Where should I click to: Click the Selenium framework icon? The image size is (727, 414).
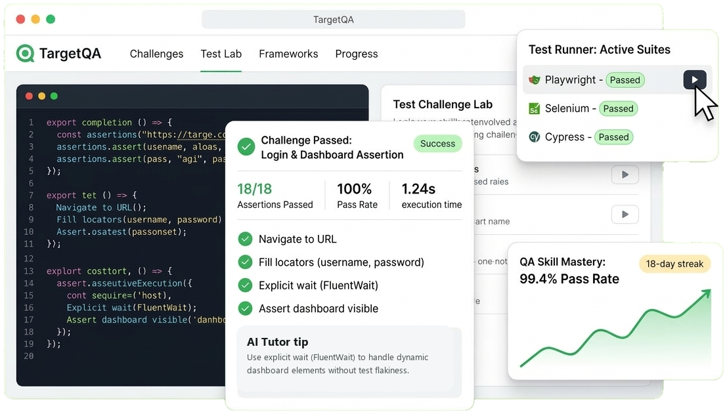click(x=534, y=108)
